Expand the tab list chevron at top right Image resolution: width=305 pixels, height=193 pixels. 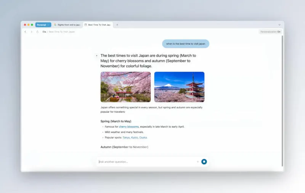point(279,25)
